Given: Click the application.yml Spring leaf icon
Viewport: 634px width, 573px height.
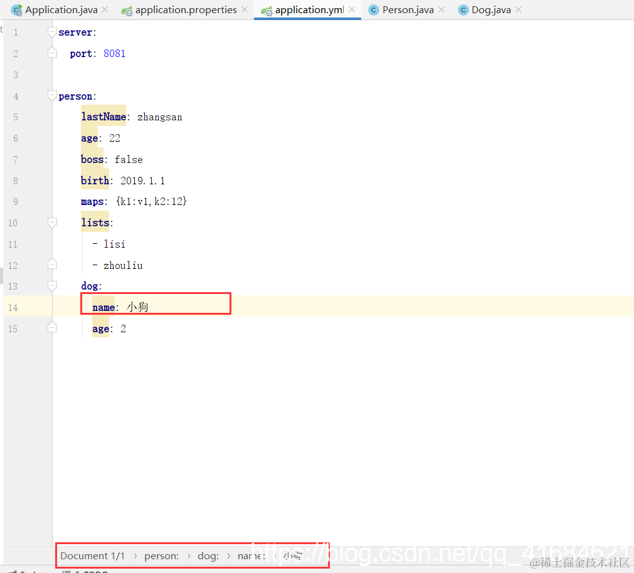Looking at the screenshot, I should (x=267, y=11).
